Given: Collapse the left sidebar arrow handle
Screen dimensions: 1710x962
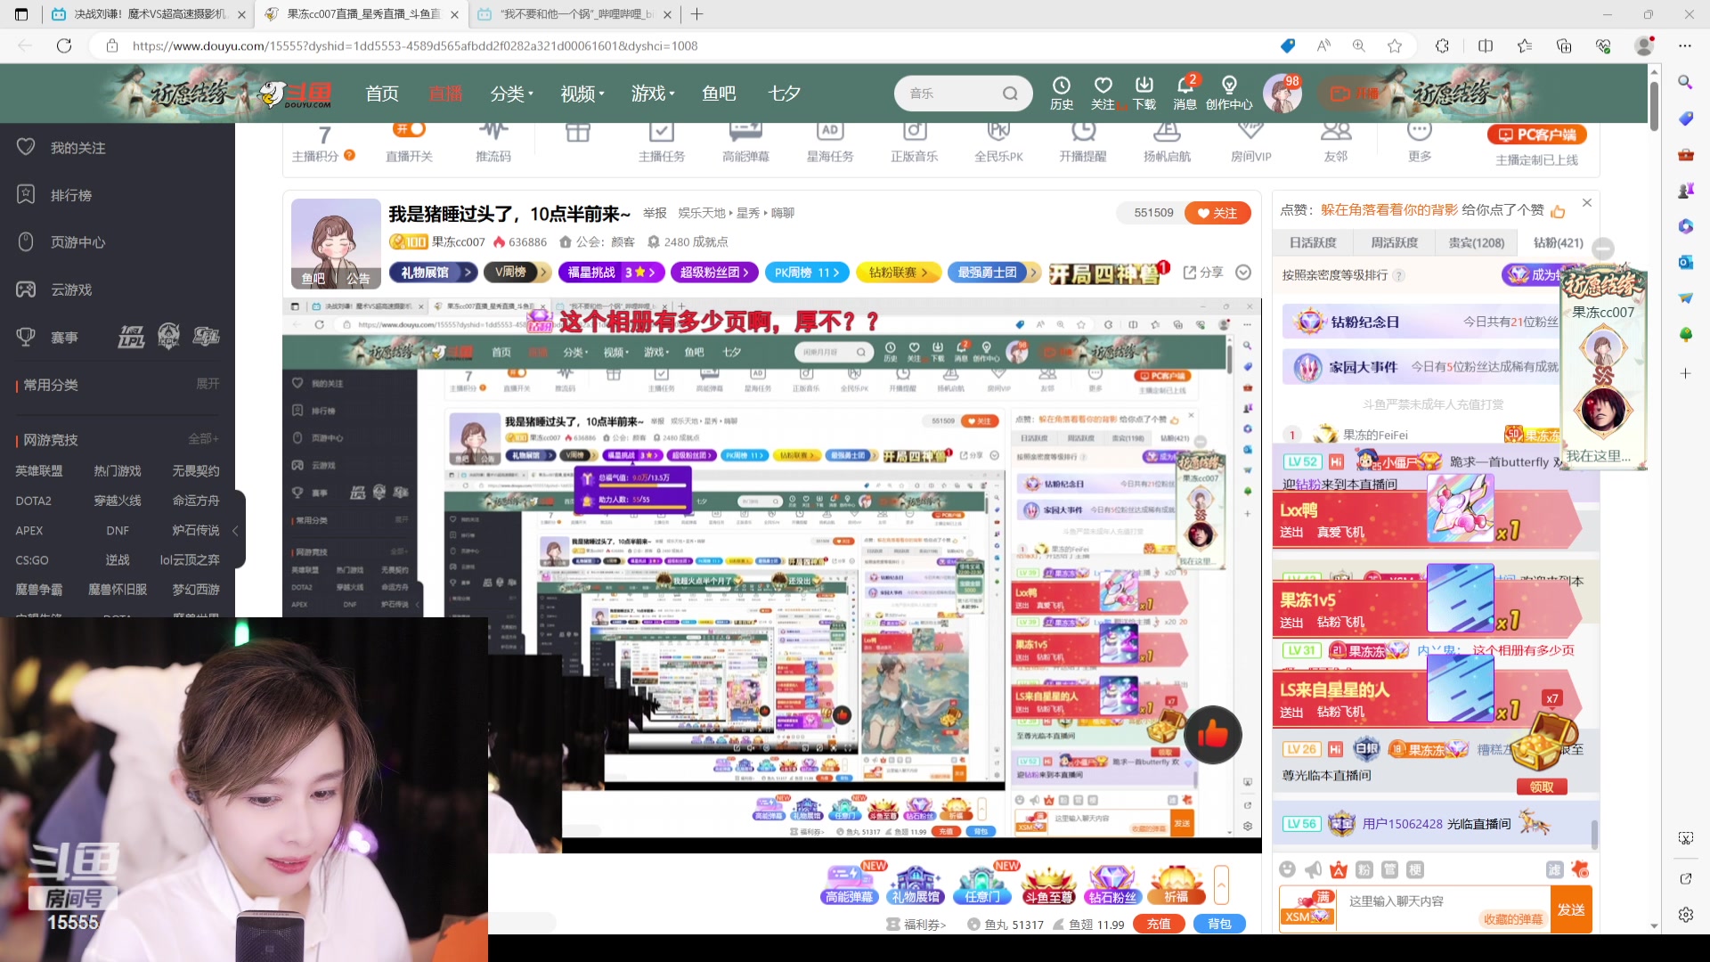Looking at the screenshot, I should 236,530.
